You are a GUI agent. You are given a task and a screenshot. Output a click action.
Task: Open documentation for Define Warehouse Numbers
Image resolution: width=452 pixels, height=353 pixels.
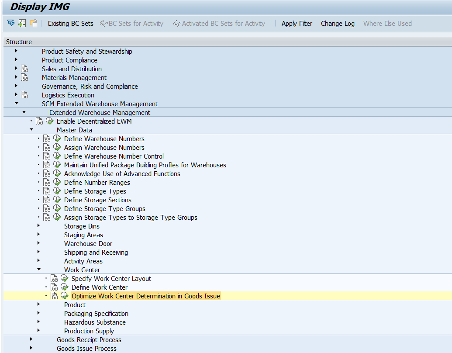[47, 139]
